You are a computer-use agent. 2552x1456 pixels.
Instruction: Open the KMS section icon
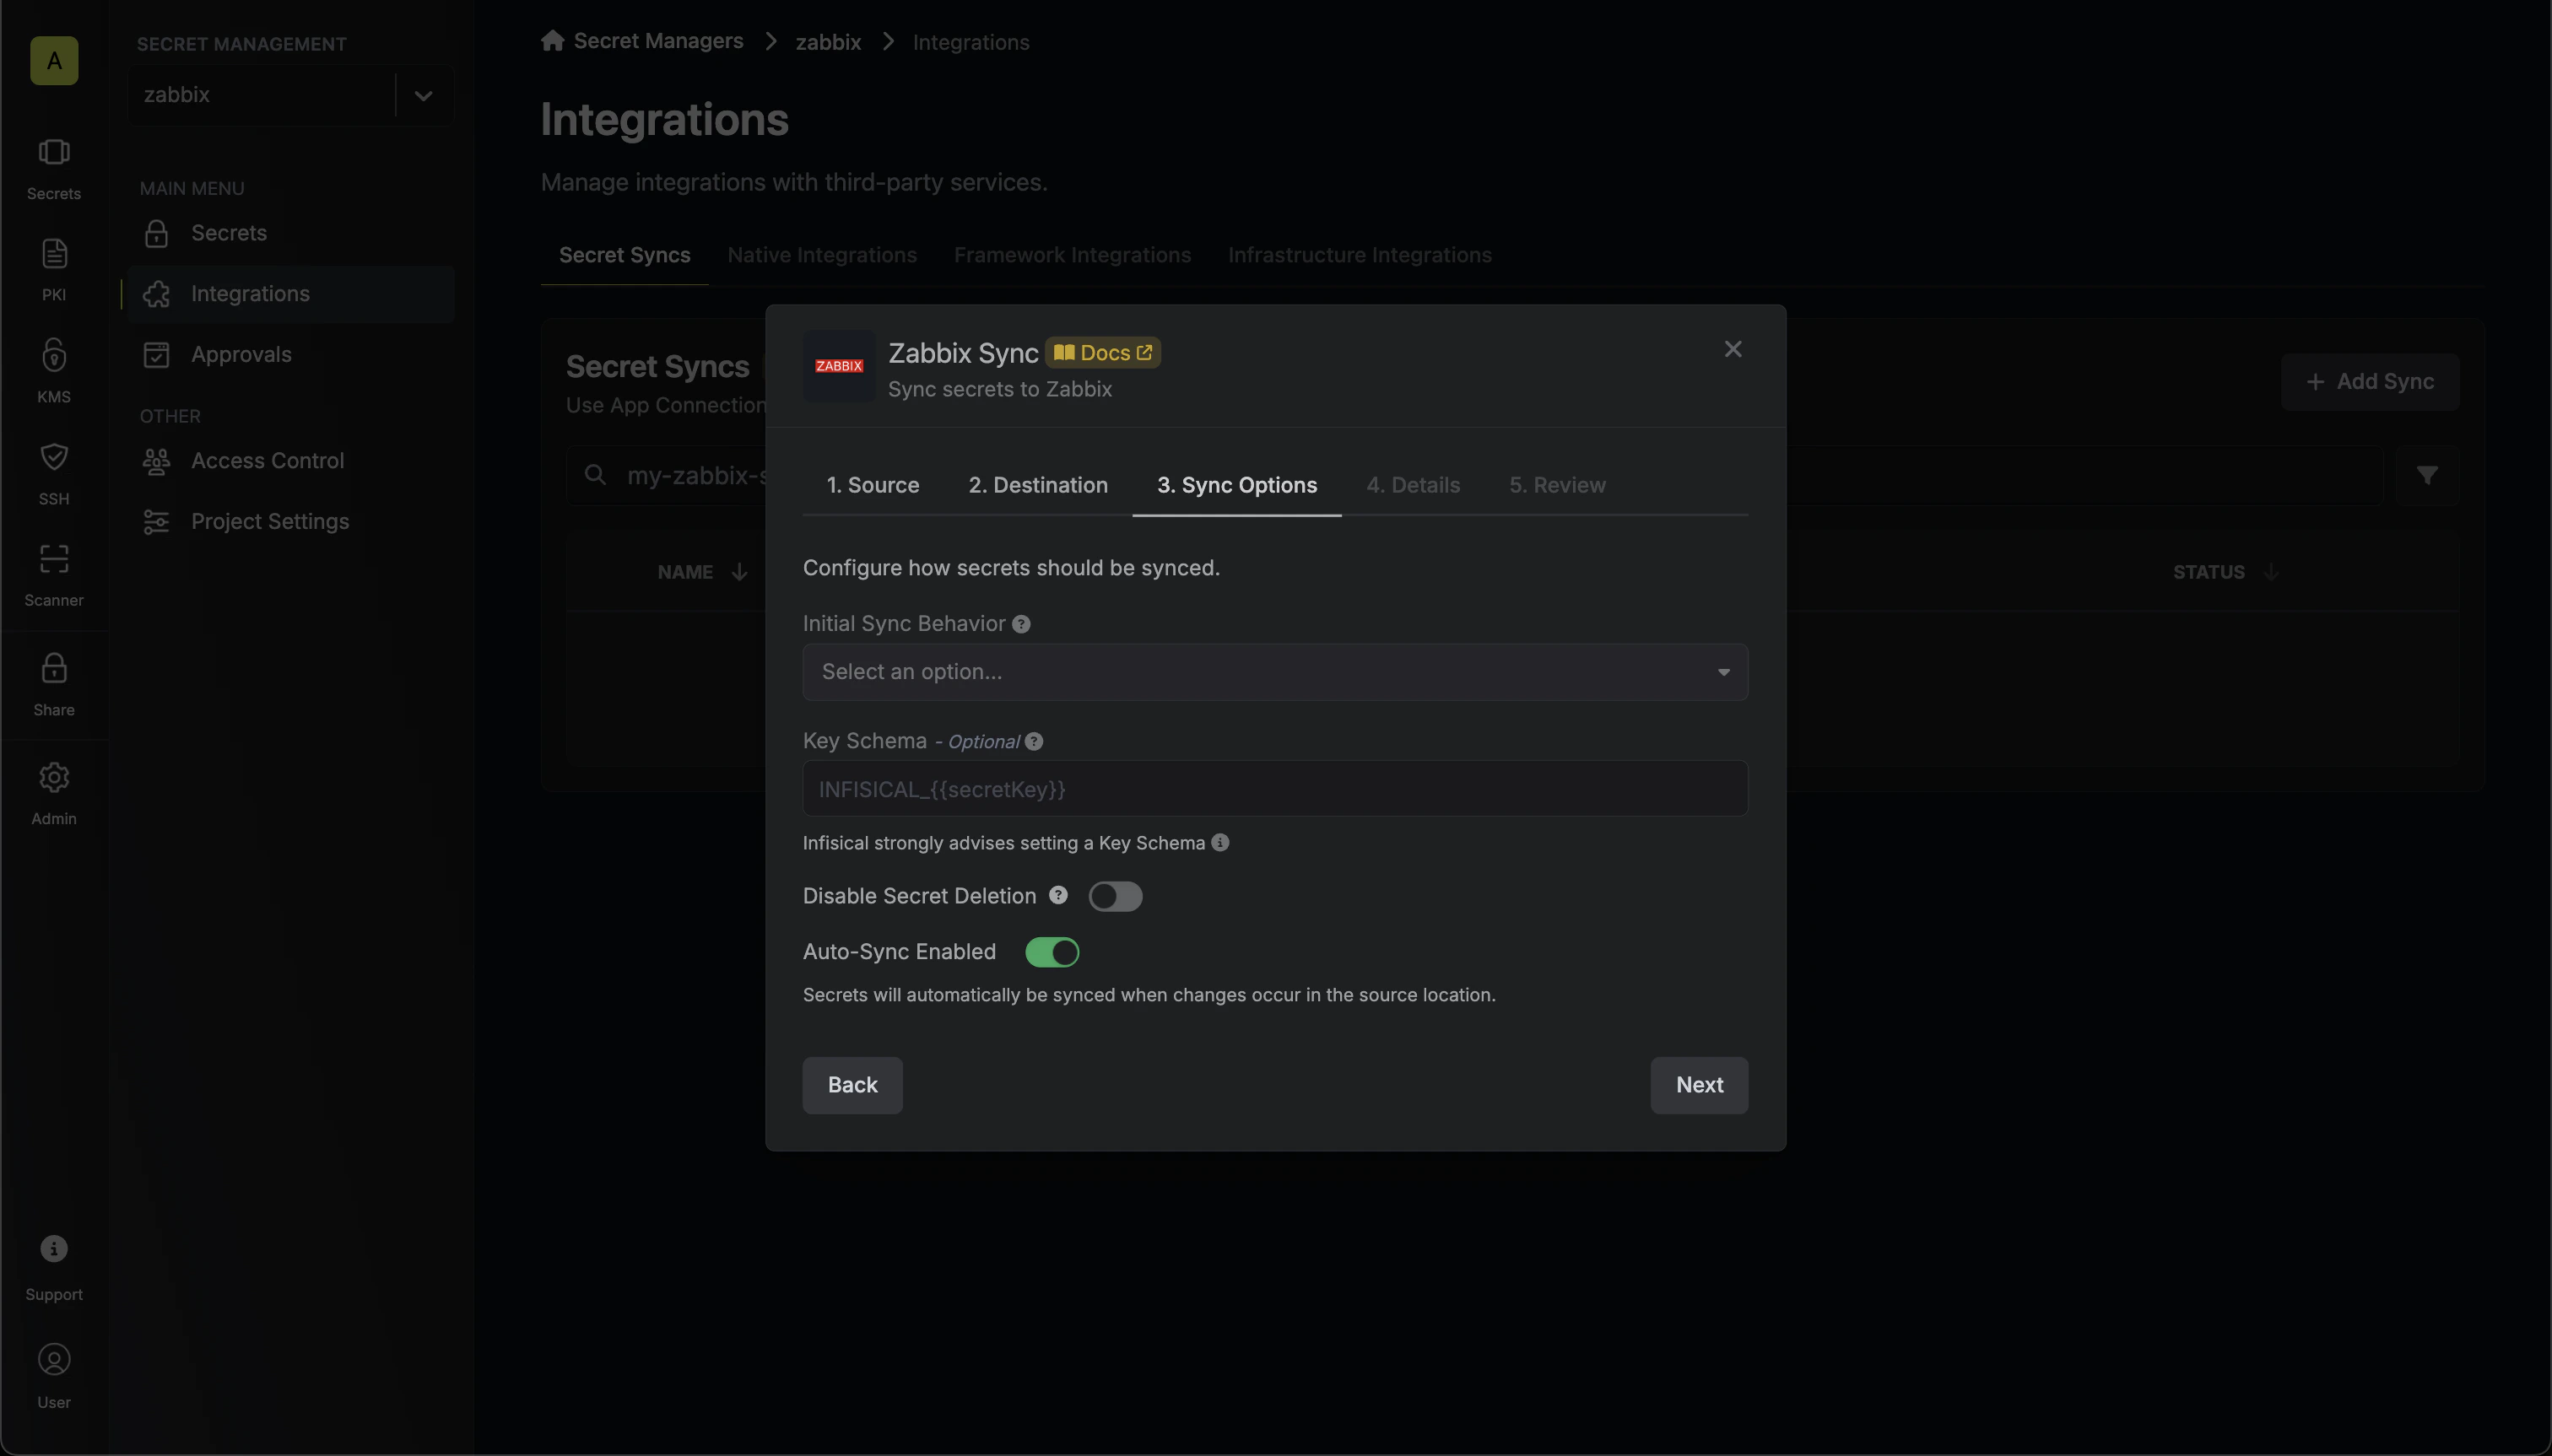coord(54,371)
